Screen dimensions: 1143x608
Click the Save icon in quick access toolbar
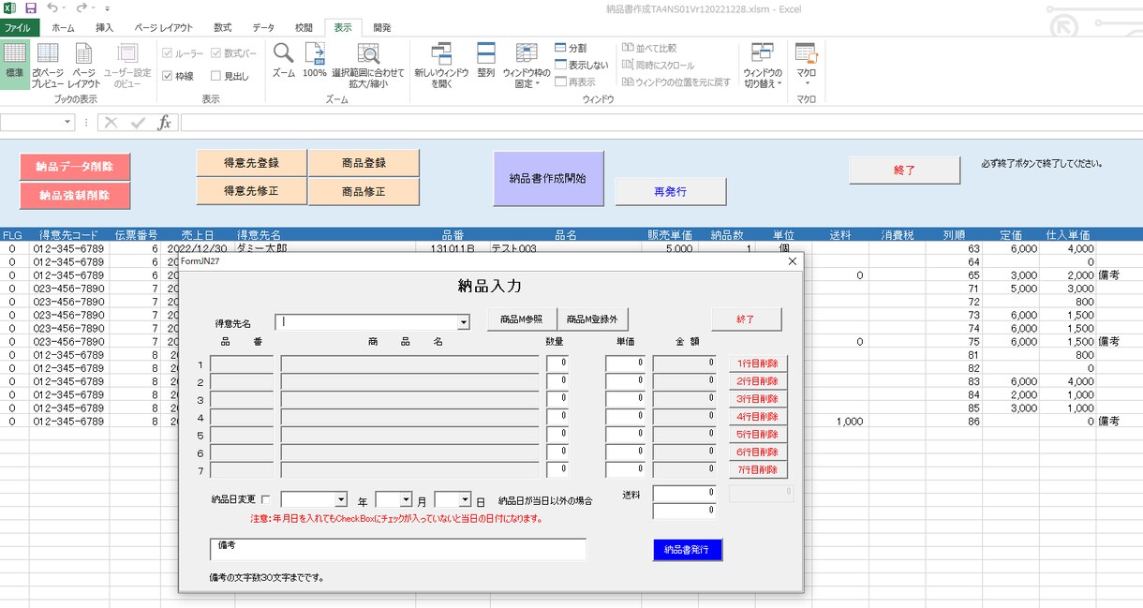point(30,7)
